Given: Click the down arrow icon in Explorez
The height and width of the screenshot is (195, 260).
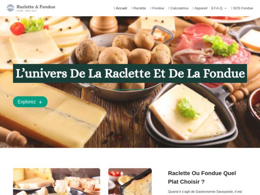Looking at the screenshot, I should [x=41, y=102].
